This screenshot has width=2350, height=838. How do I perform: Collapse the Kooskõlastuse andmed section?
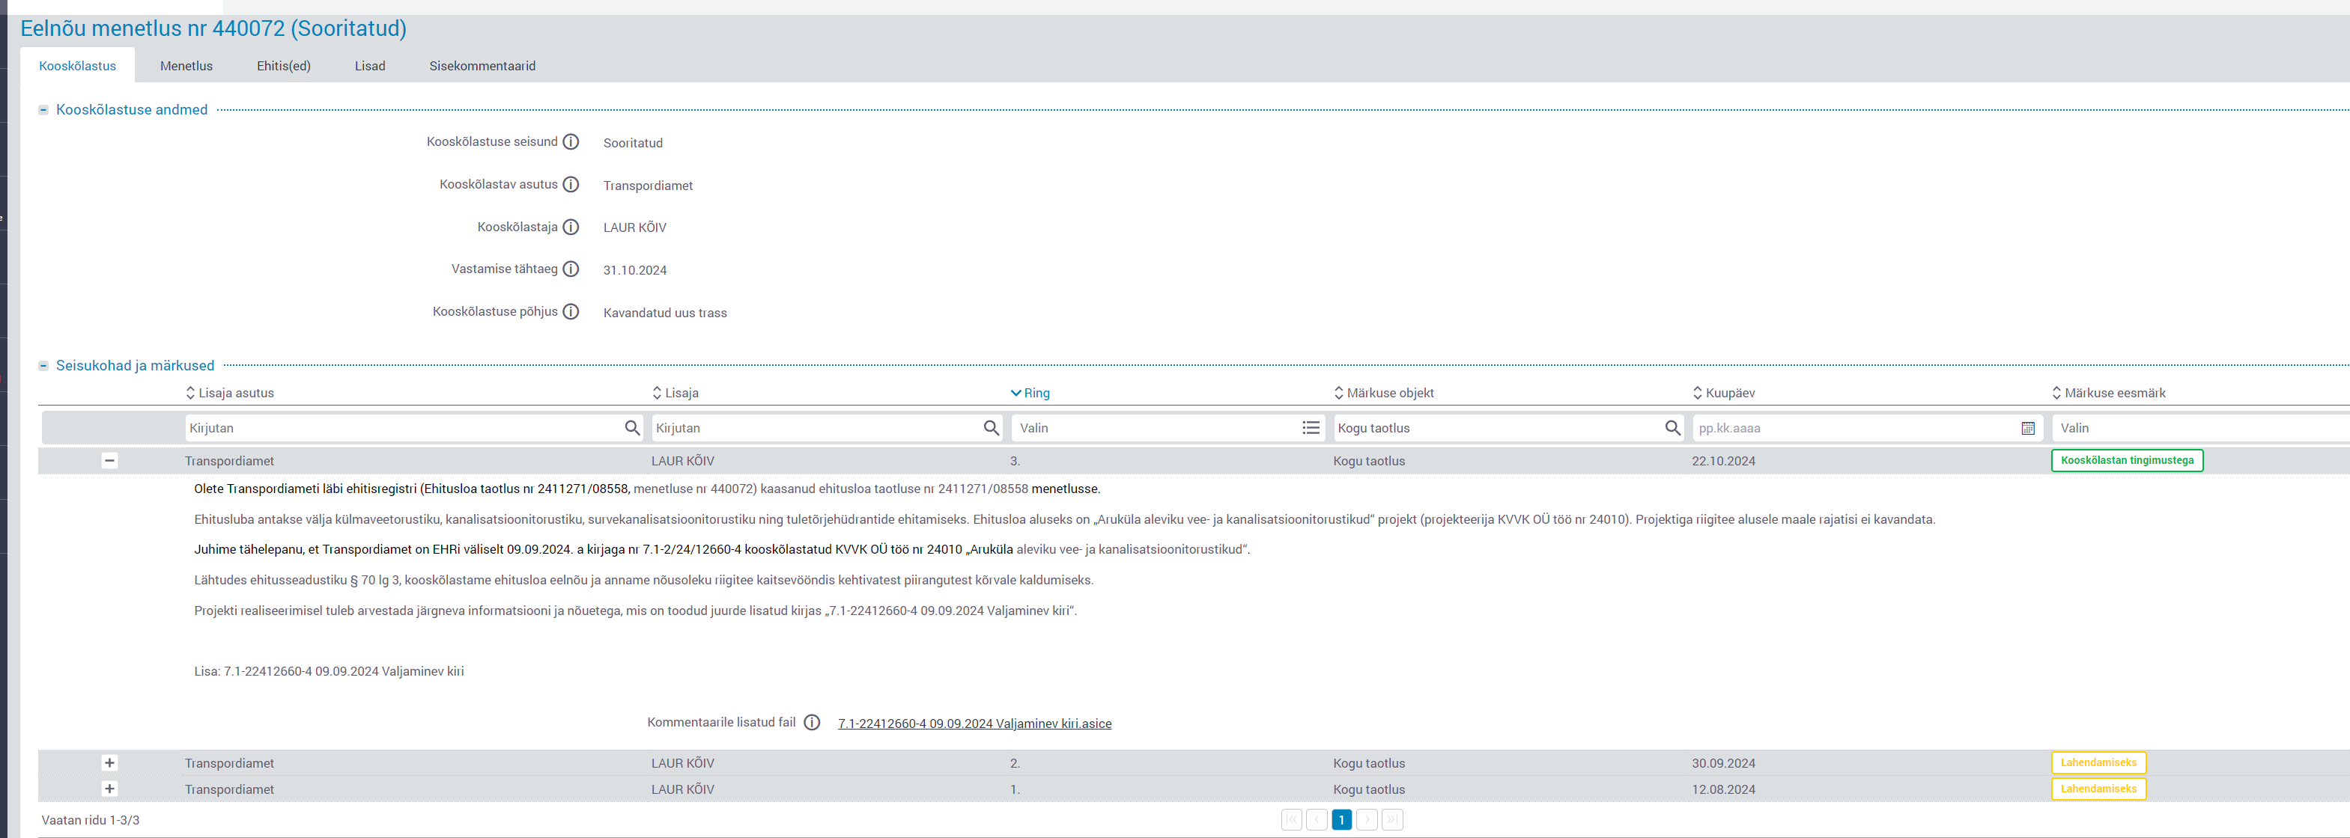point(43,109)
